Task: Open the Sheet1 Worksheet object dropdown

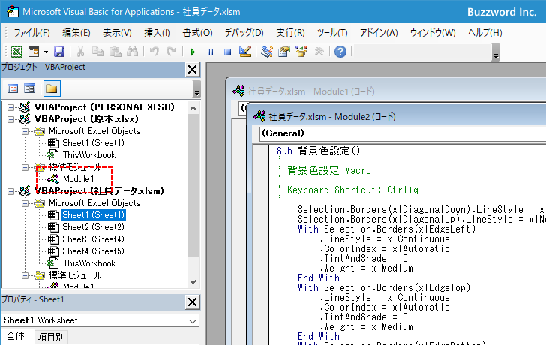Action: coord(193,321)
